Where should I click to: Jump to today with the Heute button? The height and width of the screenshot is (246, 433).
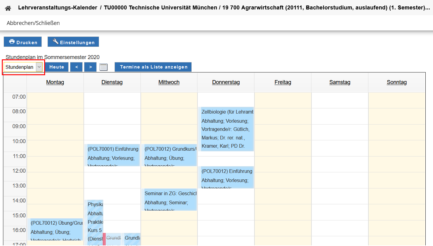tap(57, 67)
